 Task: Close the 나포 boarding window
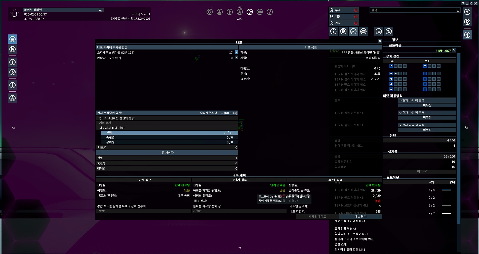[x=380, y=41]
